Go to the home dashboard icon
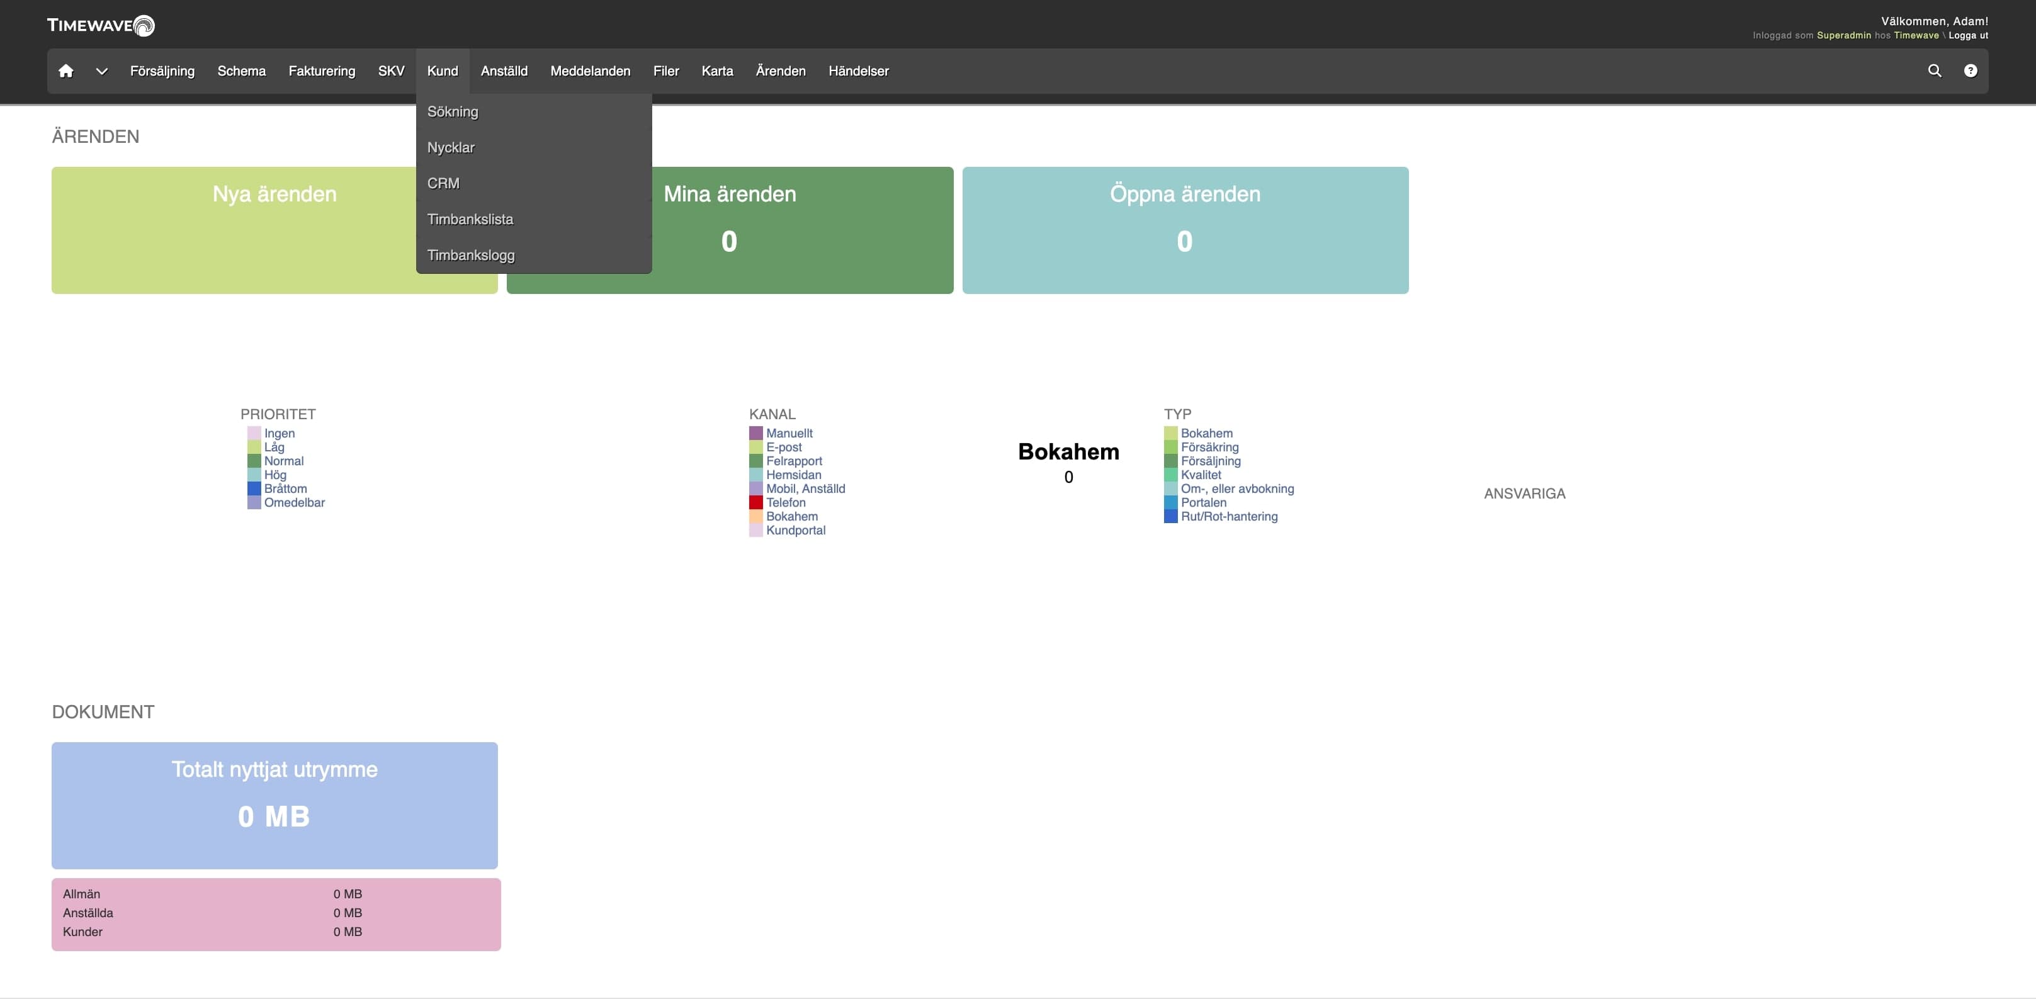Viewport: 2036px width, 999px height. pos(65,71)
